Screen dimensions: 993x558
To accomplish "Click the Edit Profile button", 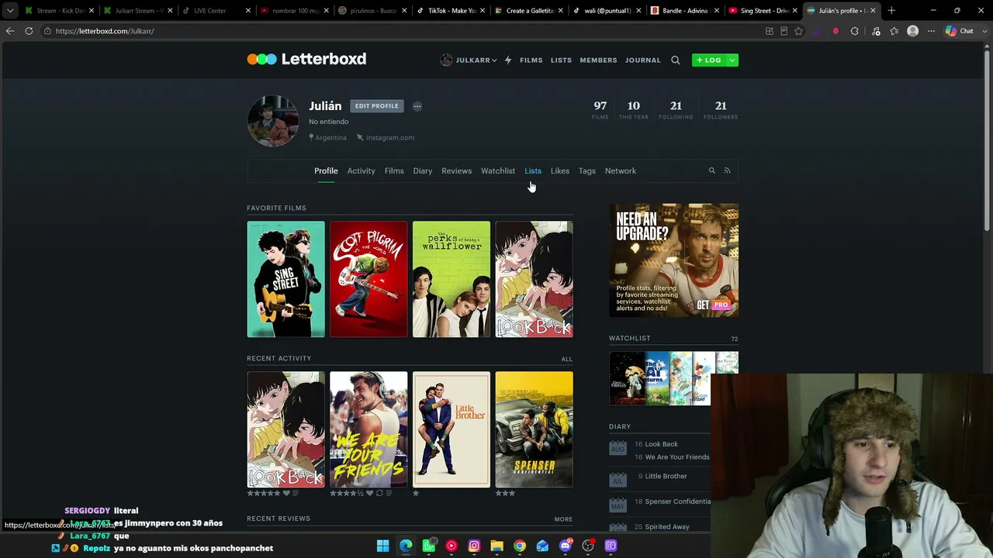I will point(377,106).
